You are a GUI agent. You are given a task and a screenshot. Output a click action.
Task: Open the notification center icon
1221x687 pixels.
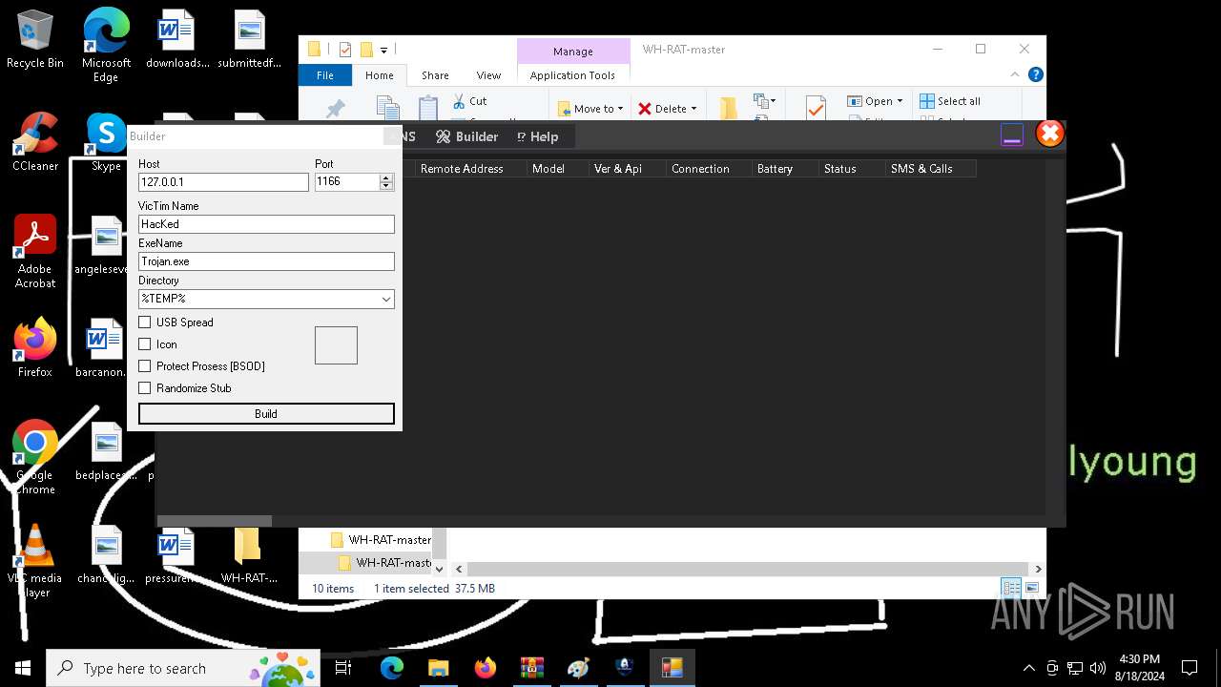[1190, 668]
